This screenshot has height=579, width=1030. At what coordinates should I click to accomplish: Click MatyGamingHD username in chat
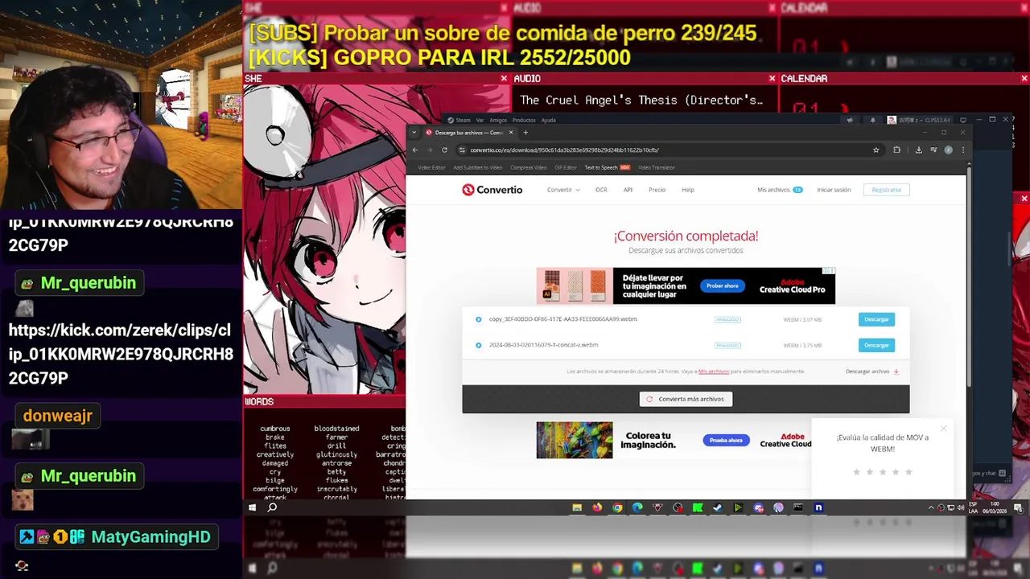tap(151, 537)
